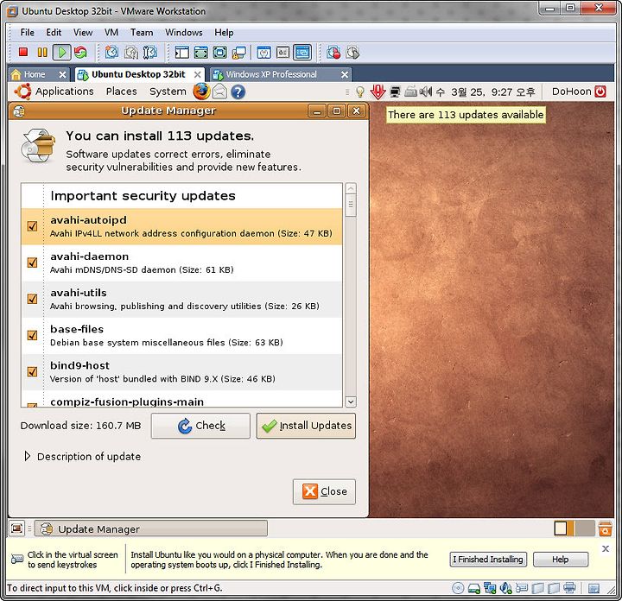Uncheck the bind9-host update

point(32,371)
